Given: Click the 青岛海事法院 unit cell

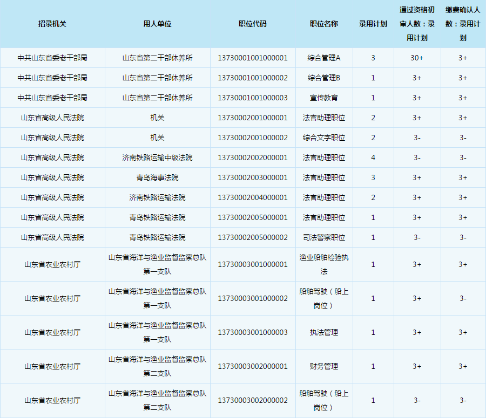Looking at the screenshot, I should point(157,178).
